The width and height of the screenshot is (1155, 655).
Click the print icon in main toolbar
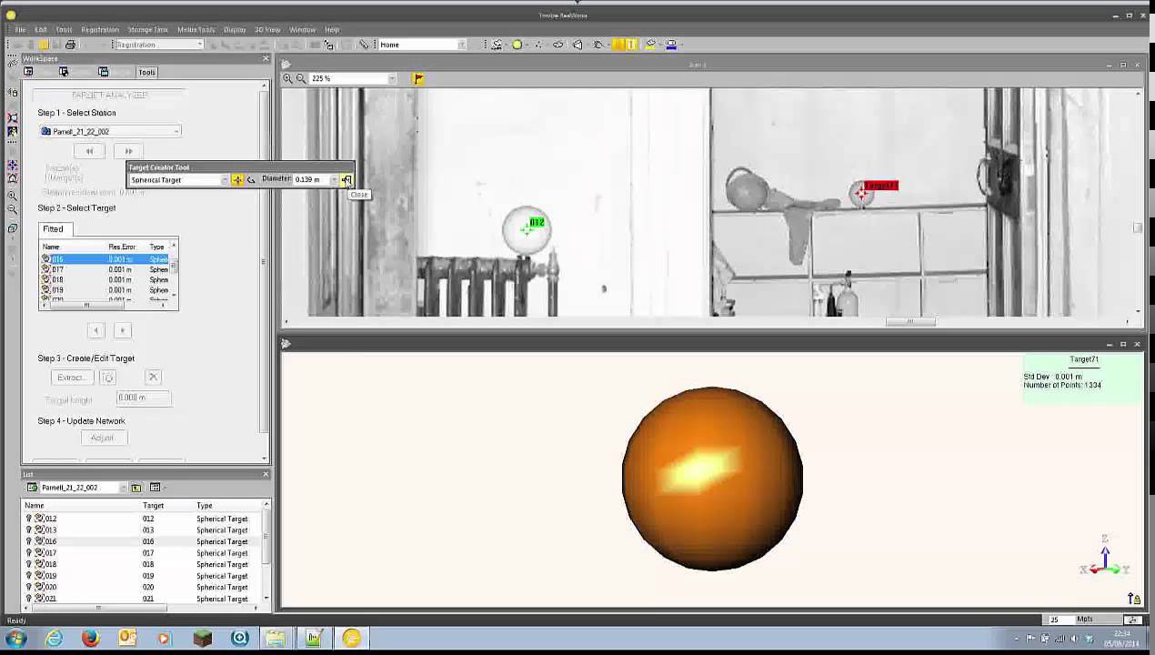(71, 45)
